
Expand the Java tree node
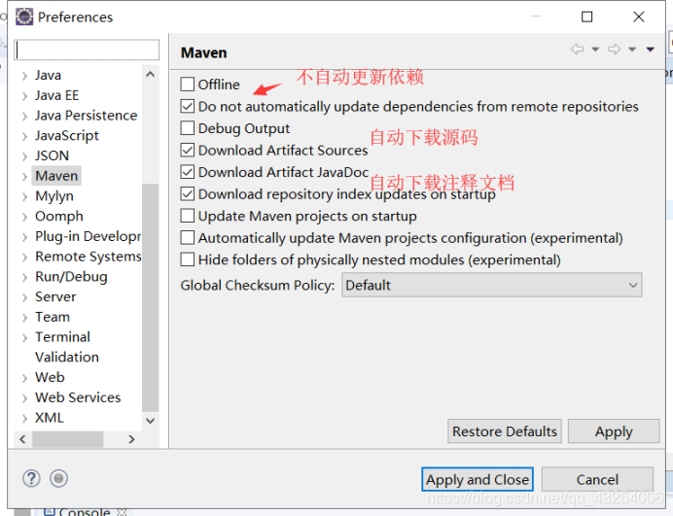point(25,76)
